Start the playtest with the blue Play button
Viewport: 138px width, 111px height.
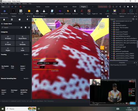point(12,7)
